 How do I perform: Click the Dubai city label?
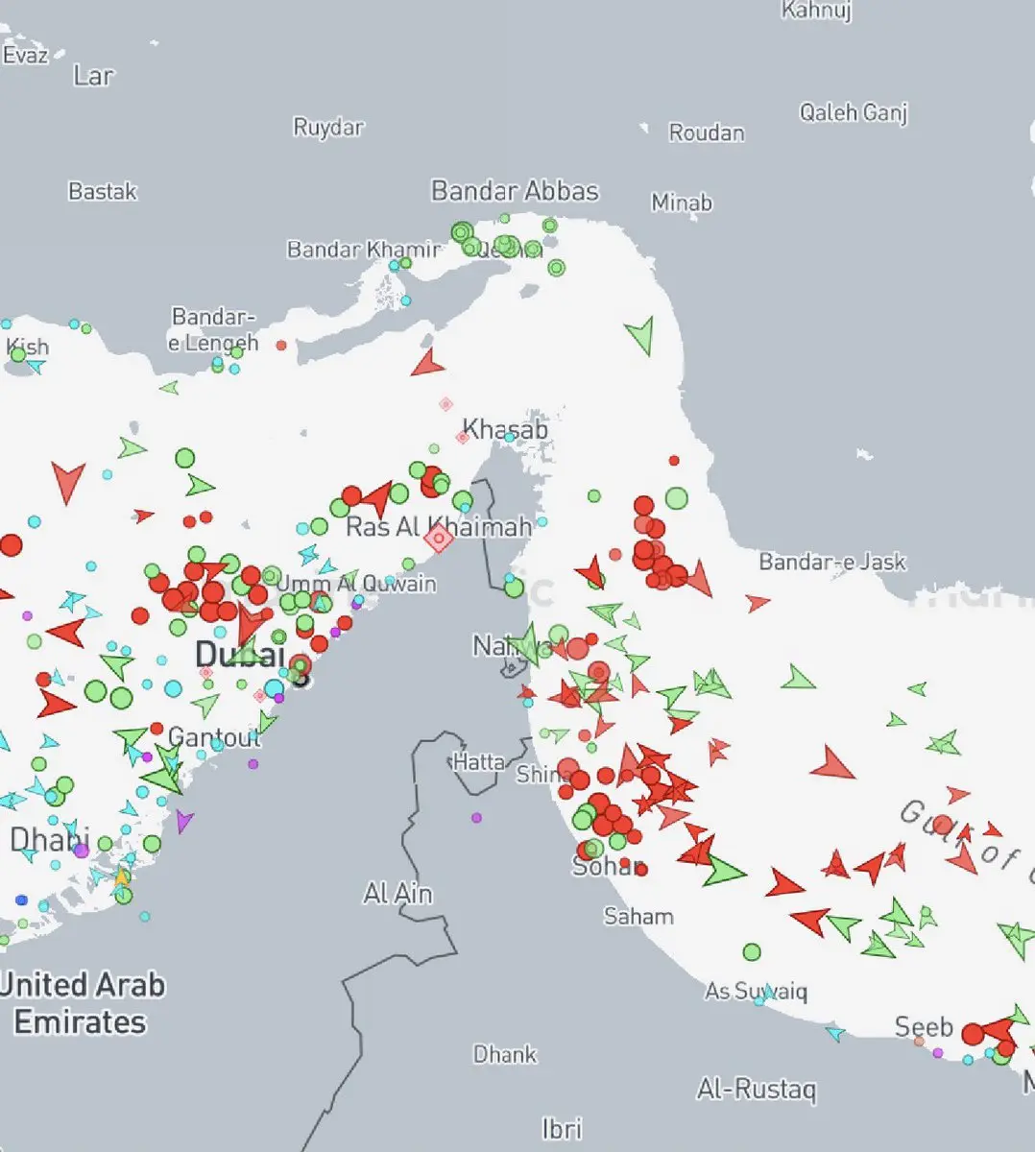[x=240, y=655]
